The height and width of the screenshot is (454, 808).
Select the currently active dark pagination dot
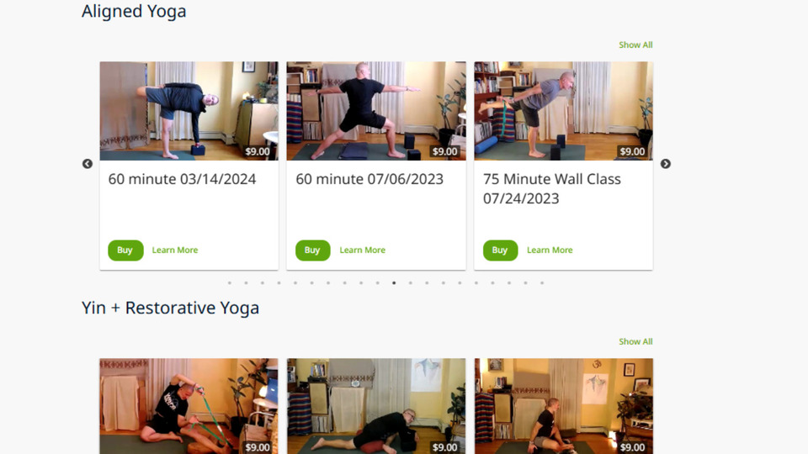[x=394, y=282]
